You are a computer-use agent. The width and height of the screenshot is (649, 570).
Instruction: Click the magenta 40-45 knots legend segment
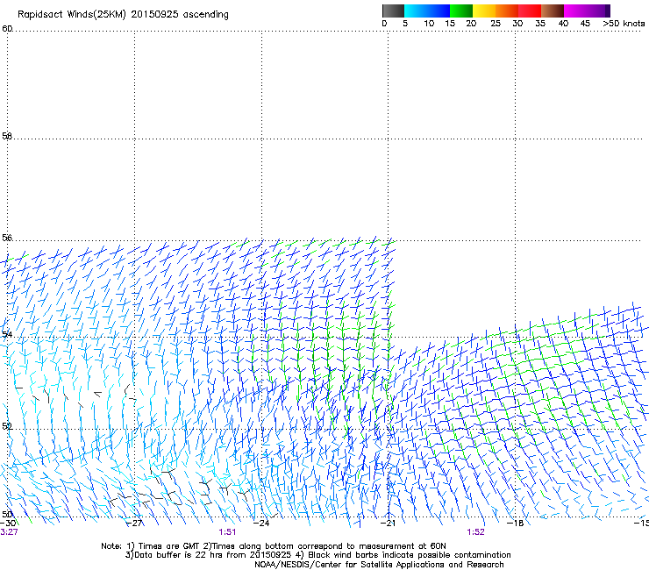click(575, 11)
